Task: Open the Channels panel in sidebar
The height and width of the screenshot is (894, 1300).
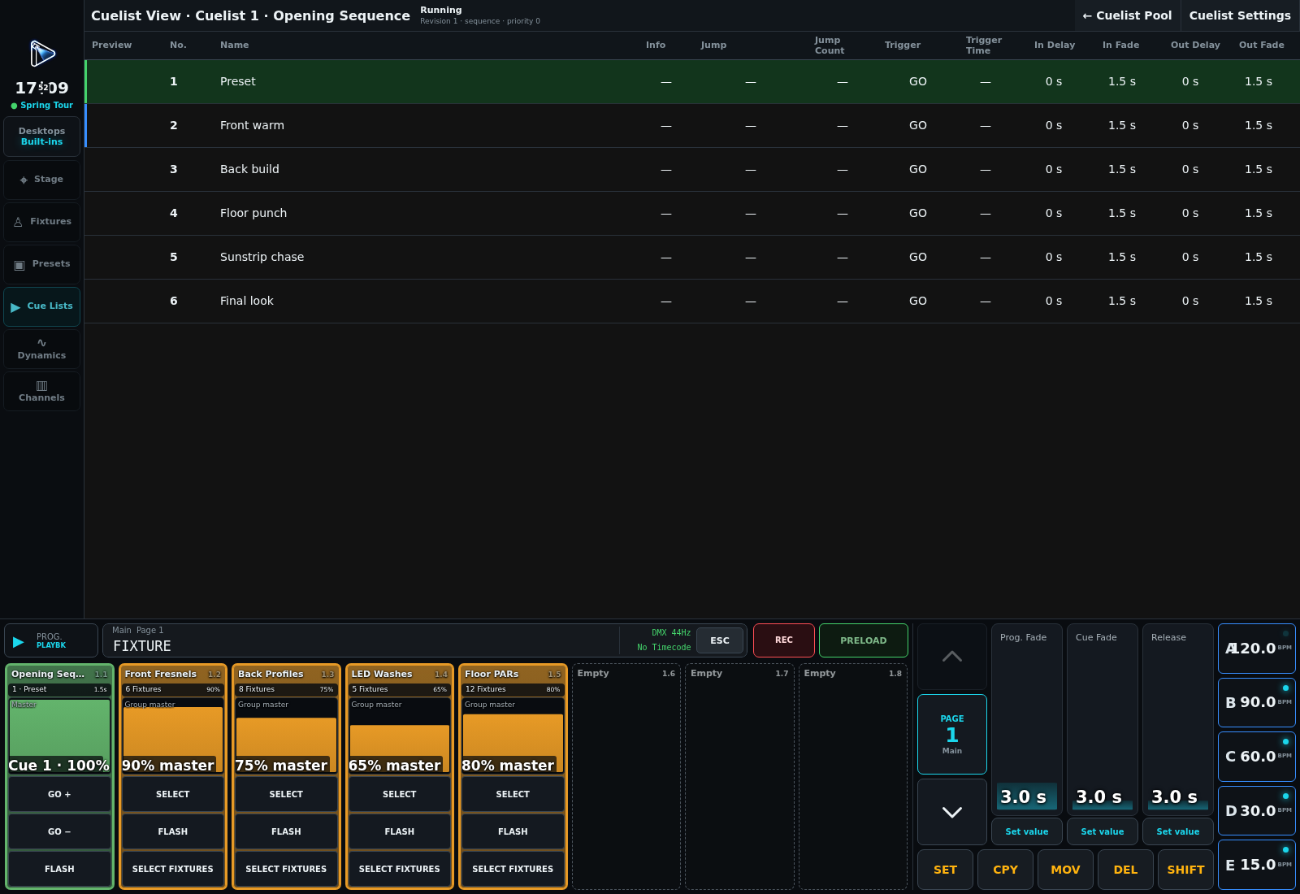Action: [41, 391]
